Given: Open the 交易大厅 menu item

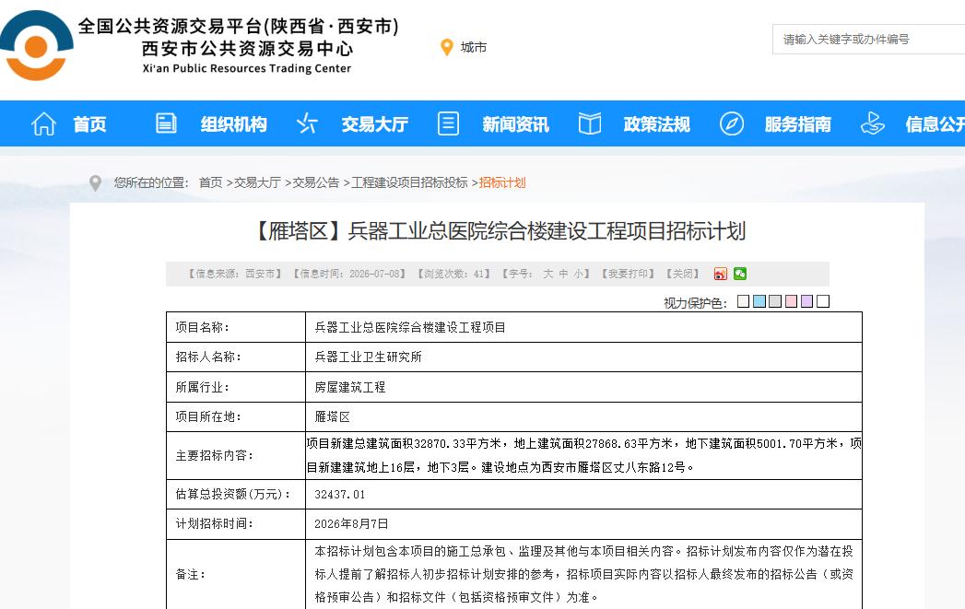Looking at the screenshot, I should [x=375, y=124].
